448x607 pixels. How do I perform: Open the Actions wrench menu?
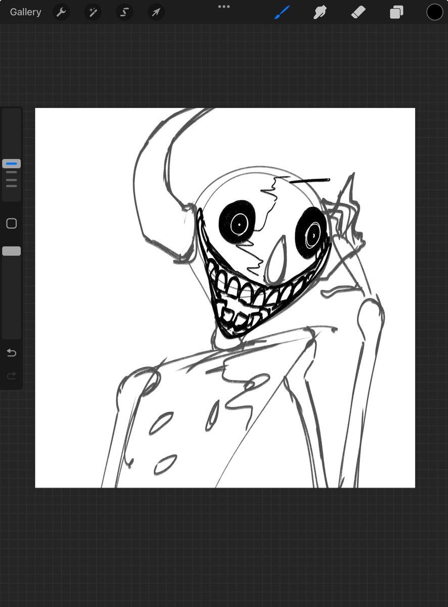coord(61,12)
